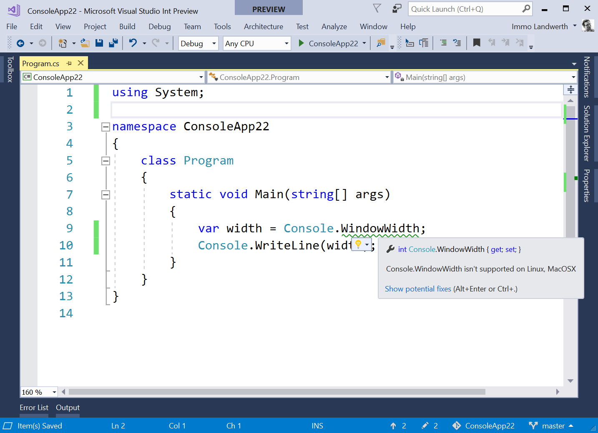Viewport: 598px width, 433px height.
Task: Collapse the namespace ConsoleApp22 block
Action: click(106, 127)
